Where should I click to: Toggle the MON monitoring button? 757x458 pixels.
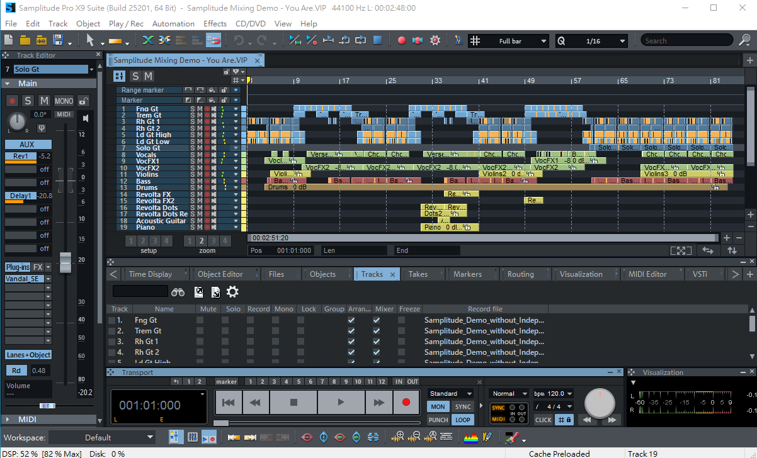tap(438, 406)
